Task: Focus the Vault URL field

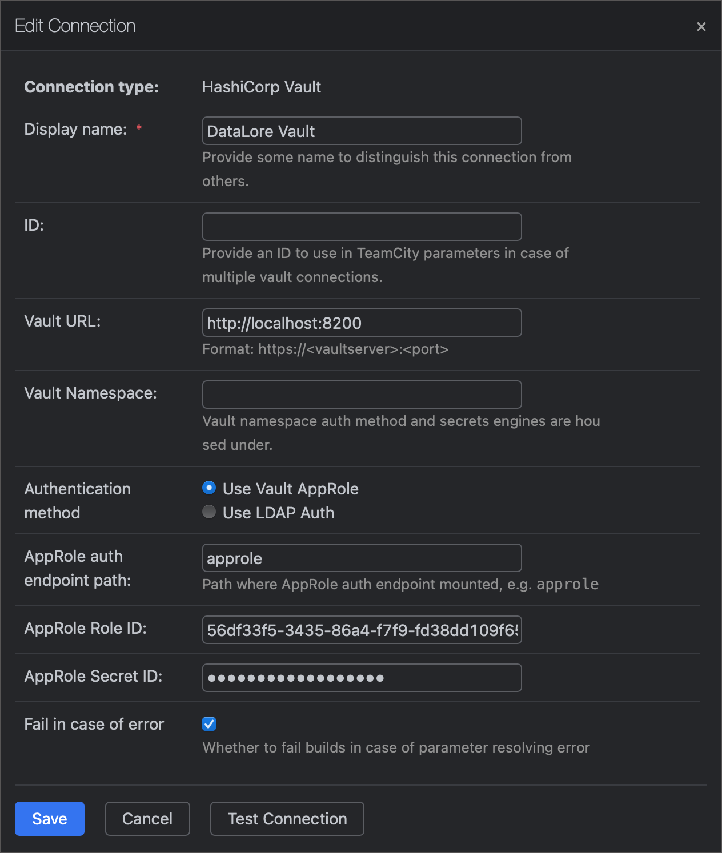Action: 362,323
